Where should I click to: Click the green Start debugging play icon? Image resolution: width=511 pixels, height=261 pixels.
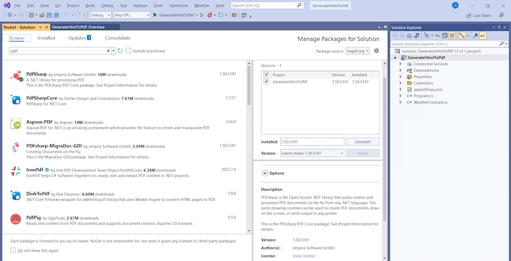click(155, 15)
